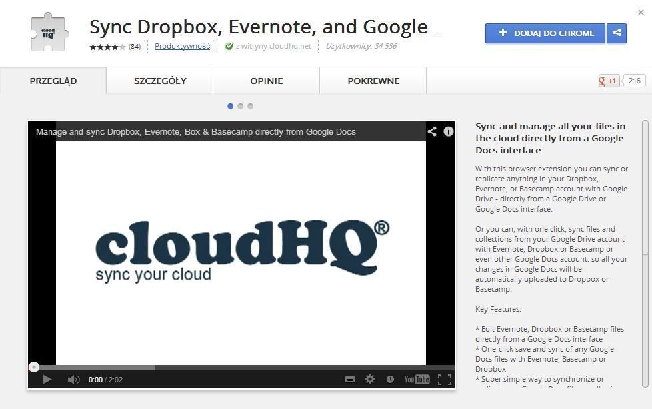Play the cloudHQ video

pos(47,380)
